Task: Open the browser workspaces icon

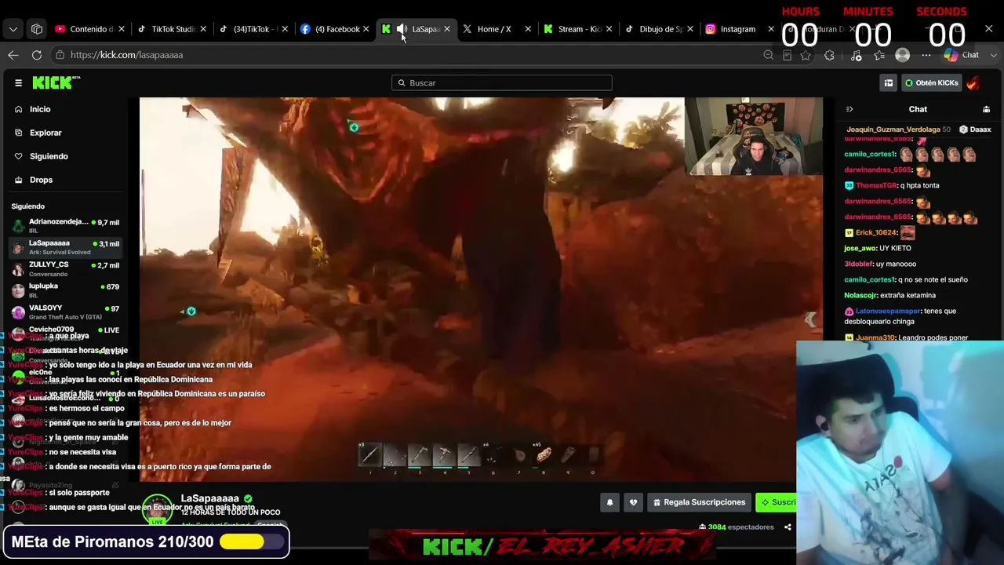Action: point(37,29)
